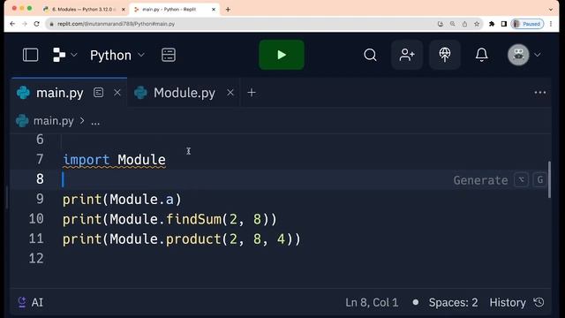Image resolution: width=565 pixels, height=318 pixels.
Task: Go forward in browser history
Action: tap(25, 24)
